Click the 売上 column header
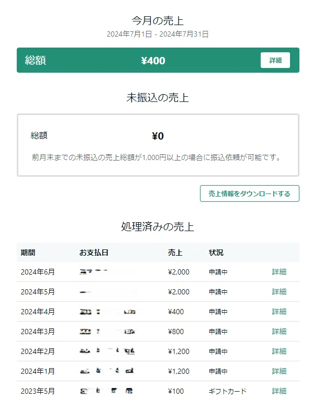This screenshot has height=411, width=312. coord(175,253)
